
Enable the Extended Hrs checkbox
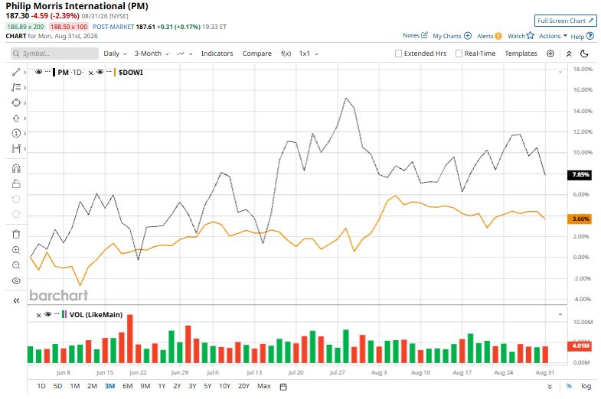(398, 54)
